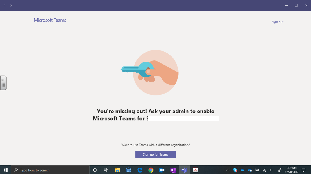Open Cortana from the taskbar circle
Viewport: 311px width, 174px height.
tap(95, 170)
